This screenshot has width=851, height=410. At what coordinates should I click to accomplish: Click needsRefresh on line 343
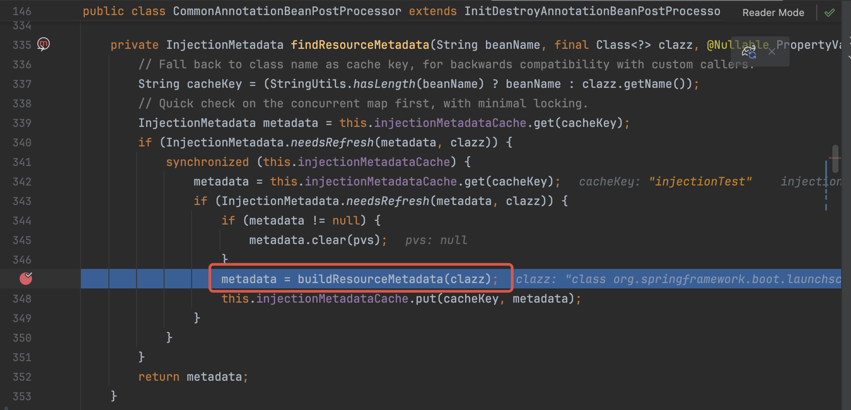click(x=388, y=201)
